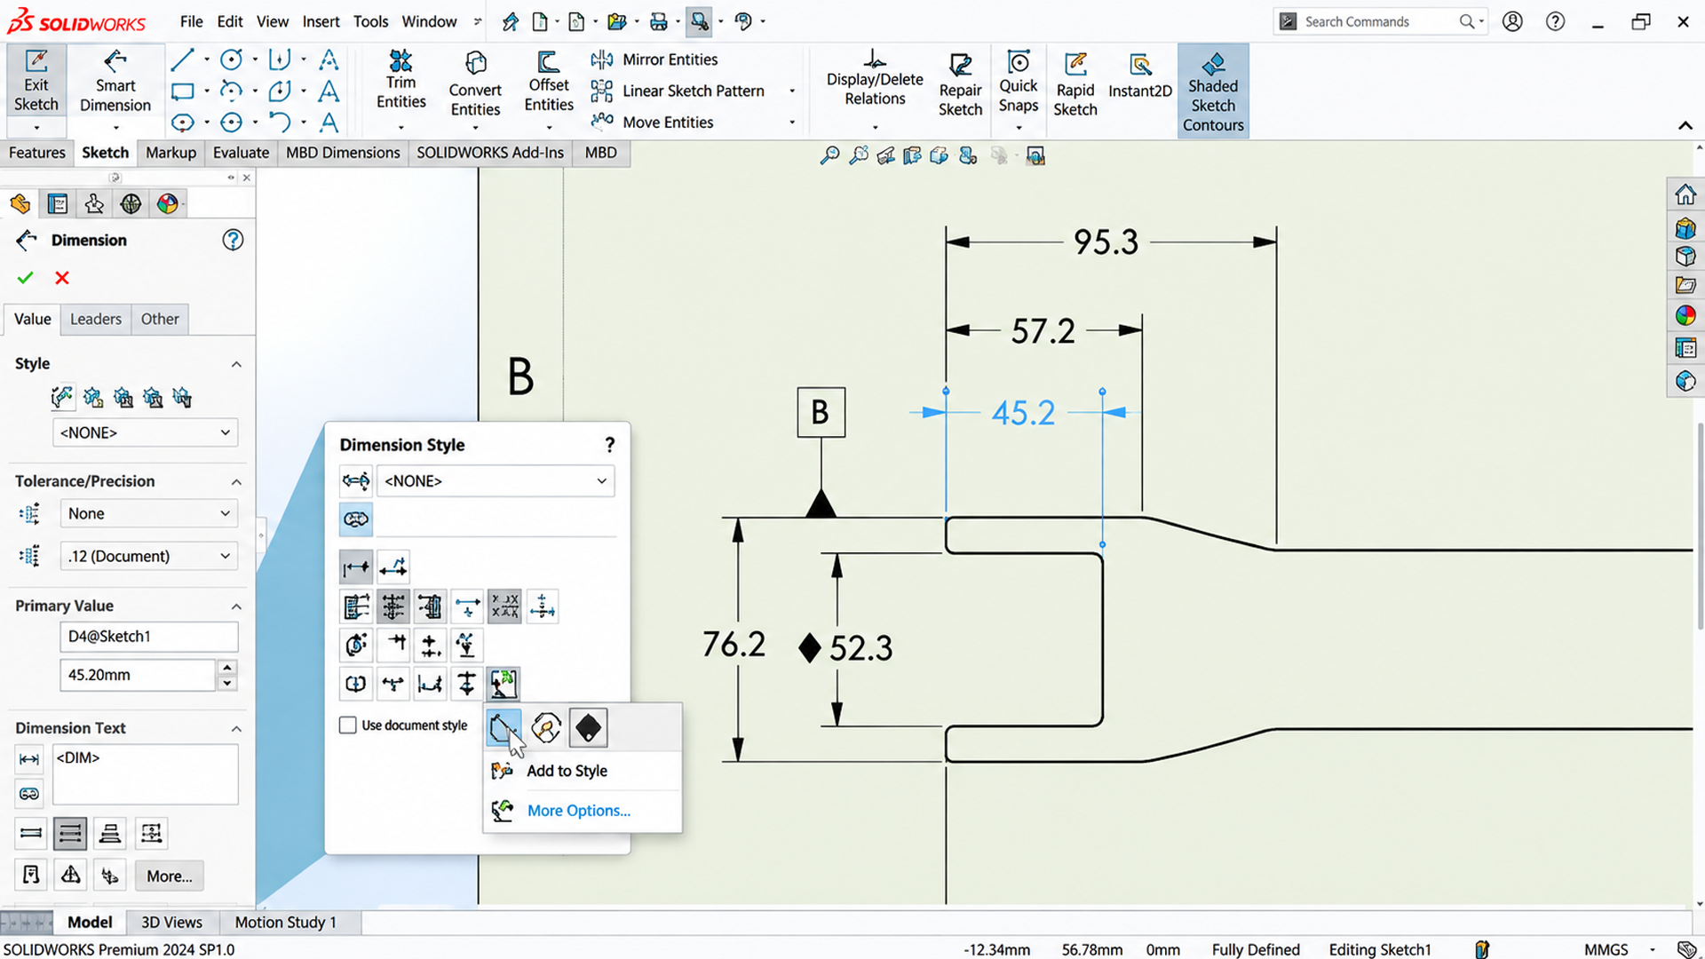The width and height of the screenshot is (1705, 959).
Task: Check the Use document style box
Action: (348, 725)
